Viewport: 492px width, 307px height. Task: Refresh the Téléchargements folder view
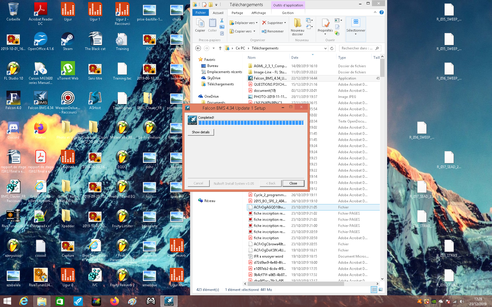(x=332, y=48)
